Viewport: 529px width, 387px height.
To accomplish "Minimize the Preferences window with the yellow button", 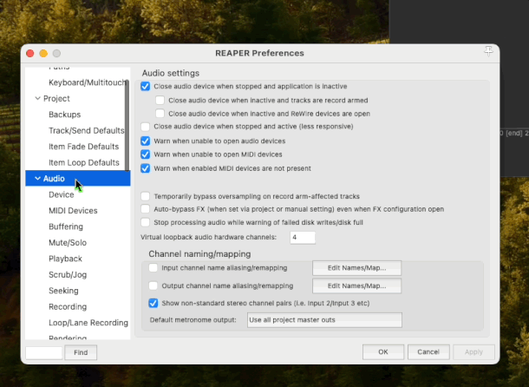I will [x=43, y=53].
